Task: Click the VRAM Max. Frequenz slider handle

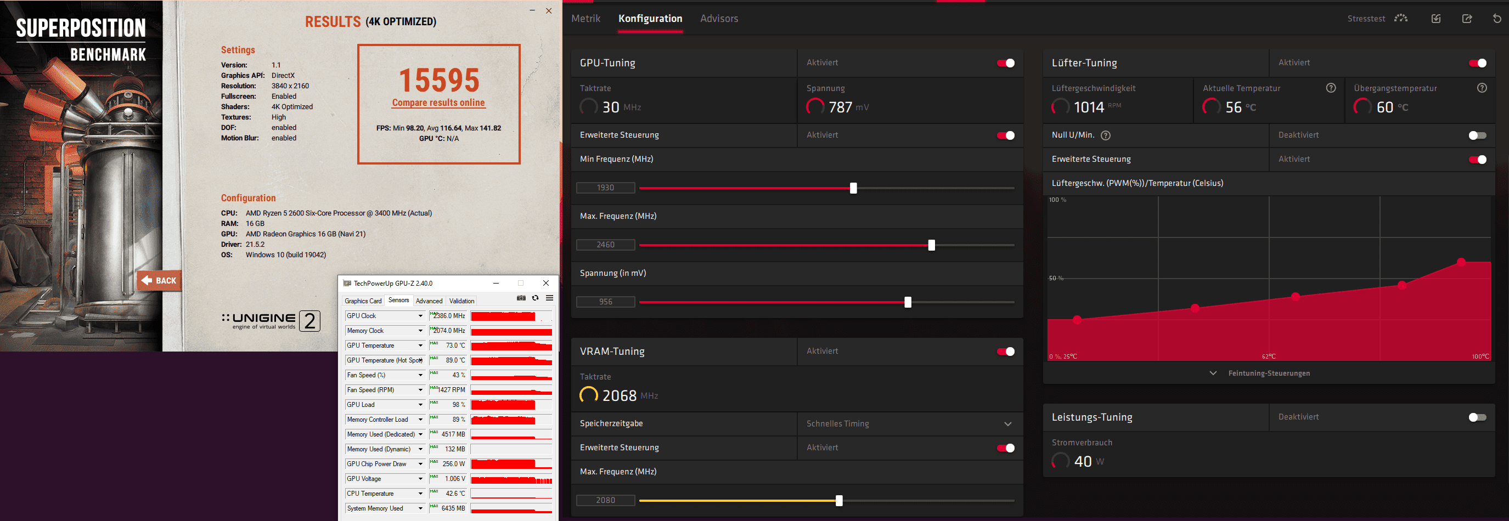Action: (839, 501)
